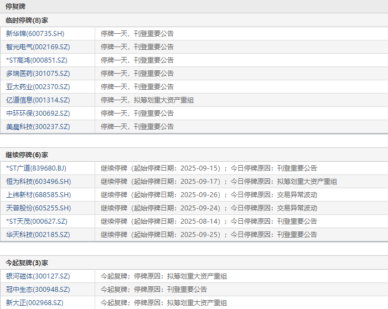Open the 新华锦(600735.SH) stock link
This screenshot has height=309, width=388.
click(35, 33)
